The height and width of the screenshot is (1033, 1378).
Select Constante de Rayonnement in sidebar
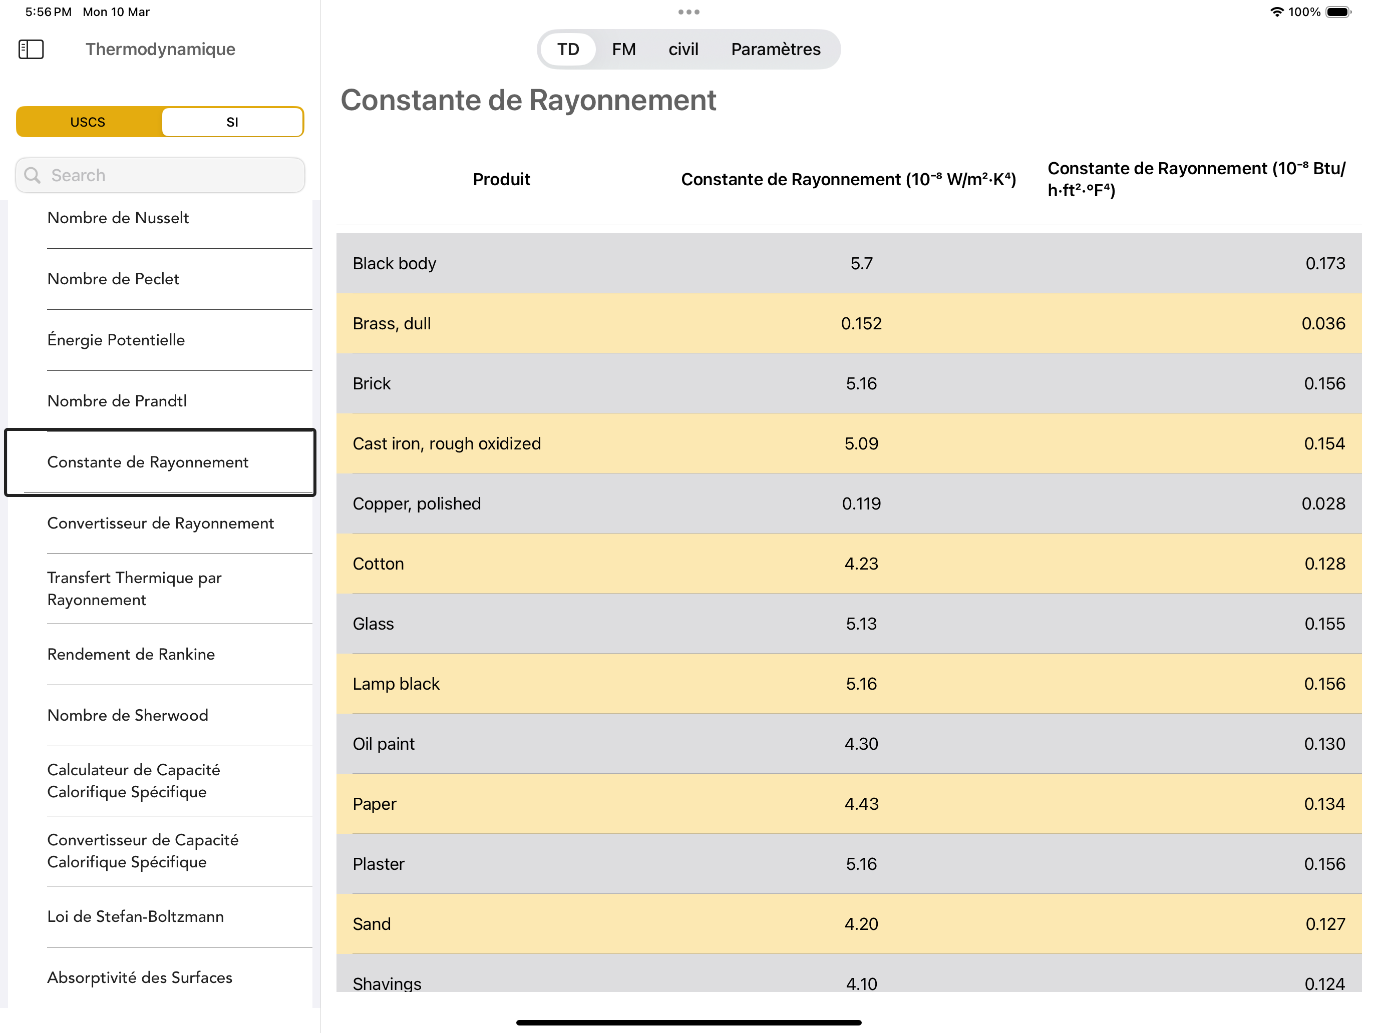(160, 462)
